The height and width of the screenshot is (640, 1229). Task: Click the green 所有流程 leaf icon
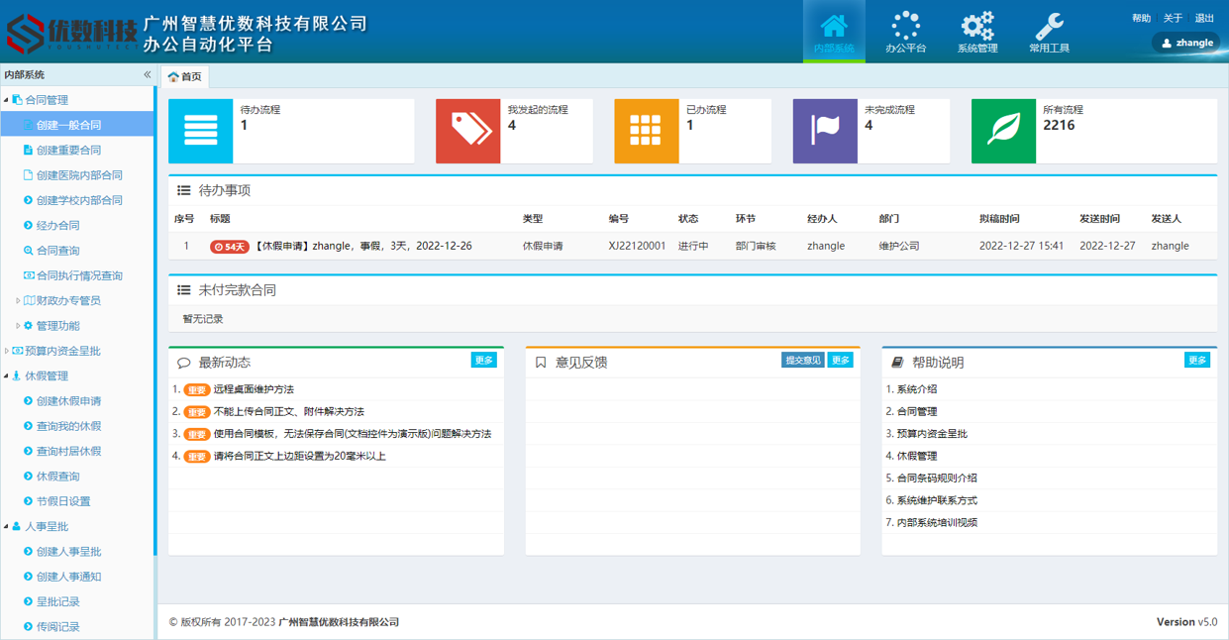[x=1003, y=131]
